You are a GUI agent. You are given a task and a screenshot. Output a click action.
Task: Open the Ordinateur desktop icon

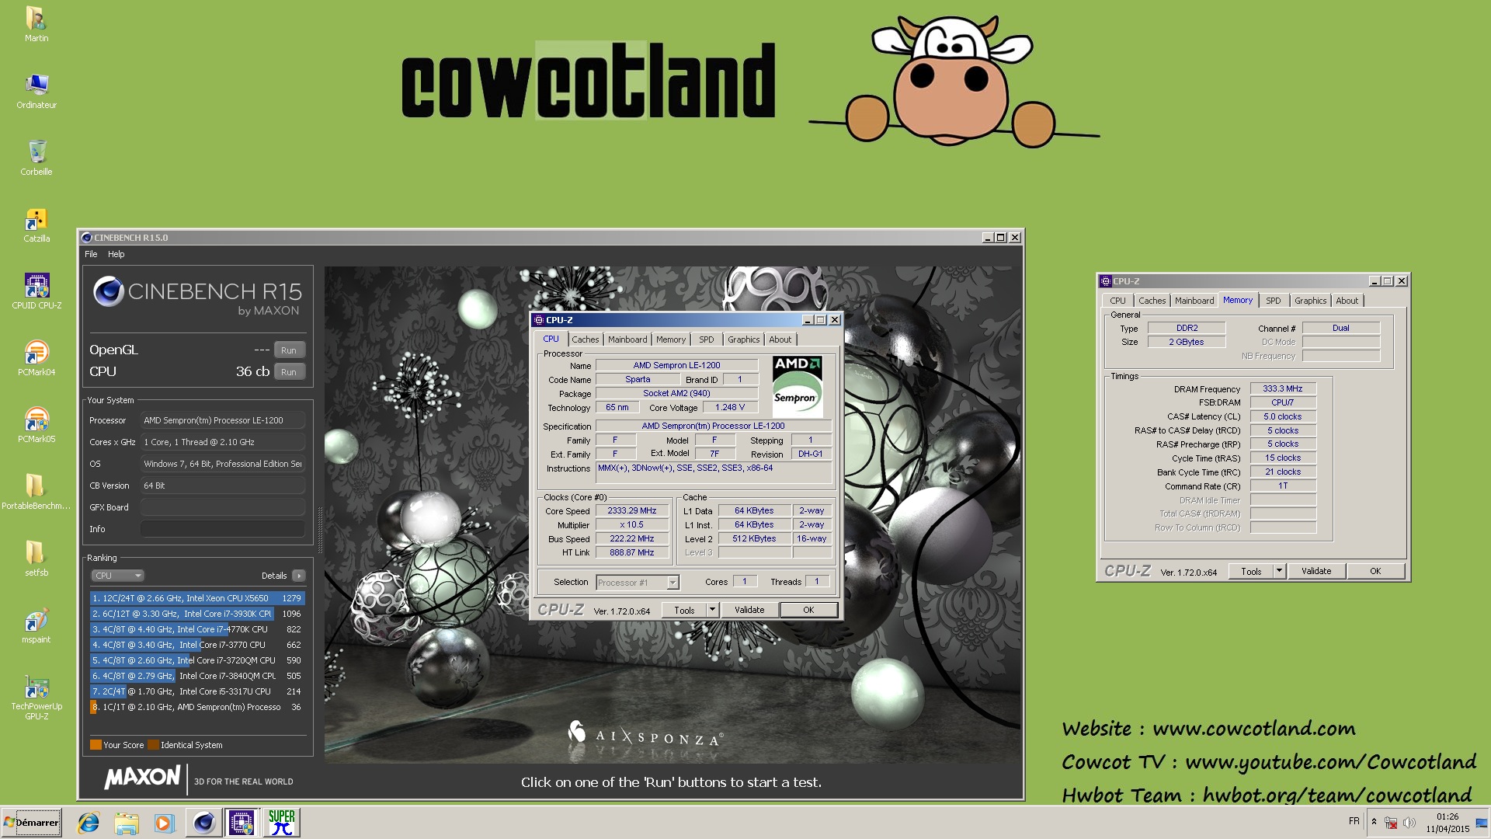[x=36, y=91]
